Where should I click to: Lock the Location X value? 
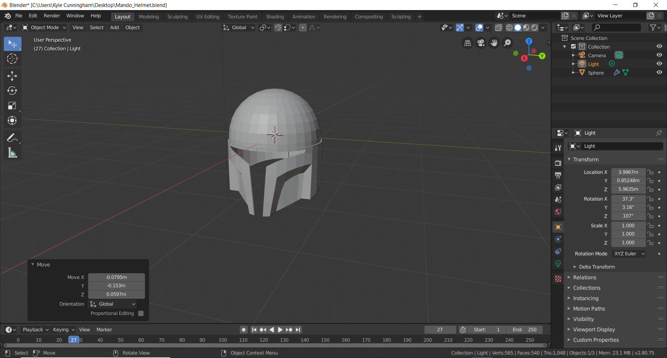[x=650, y=172]
